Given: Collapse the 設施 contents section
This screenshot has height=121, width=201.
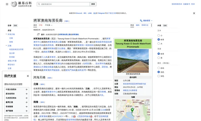Looking at the screenshot, I should coord(6,45).
